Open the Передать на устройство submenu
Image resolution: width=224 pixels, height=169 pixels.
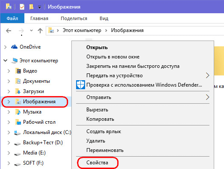click(143, 76)
